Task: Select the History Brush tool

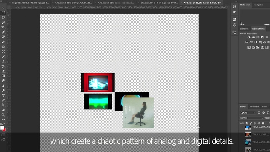Action: (x=3, y=66)
